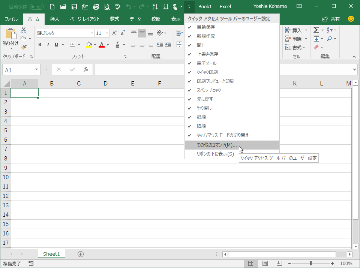Uncheck タッチ/マウス モードの切り替え menu entry
360x268 pixels.
pos(232,135)
